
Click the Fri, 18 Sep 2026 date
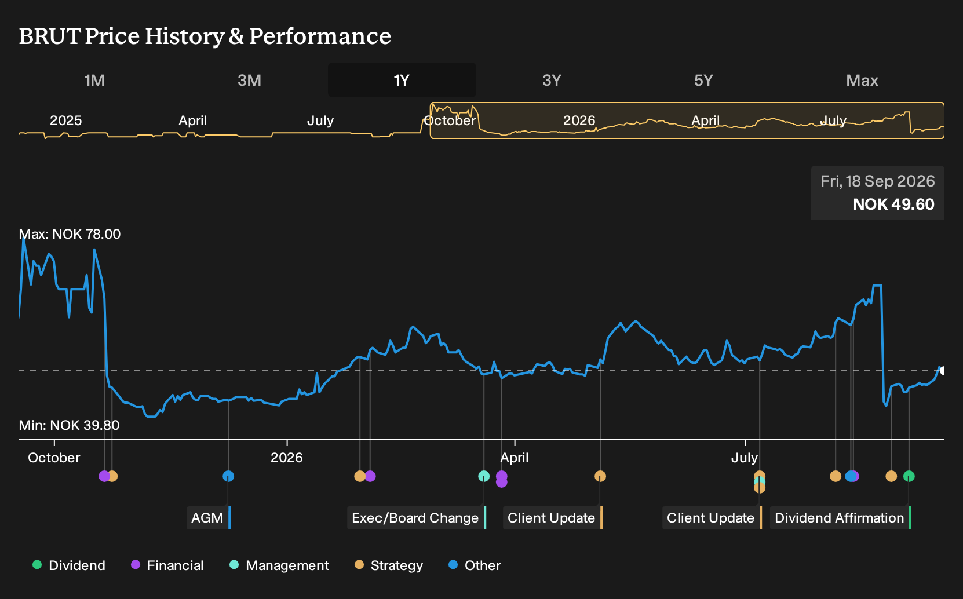pos(877,181)
